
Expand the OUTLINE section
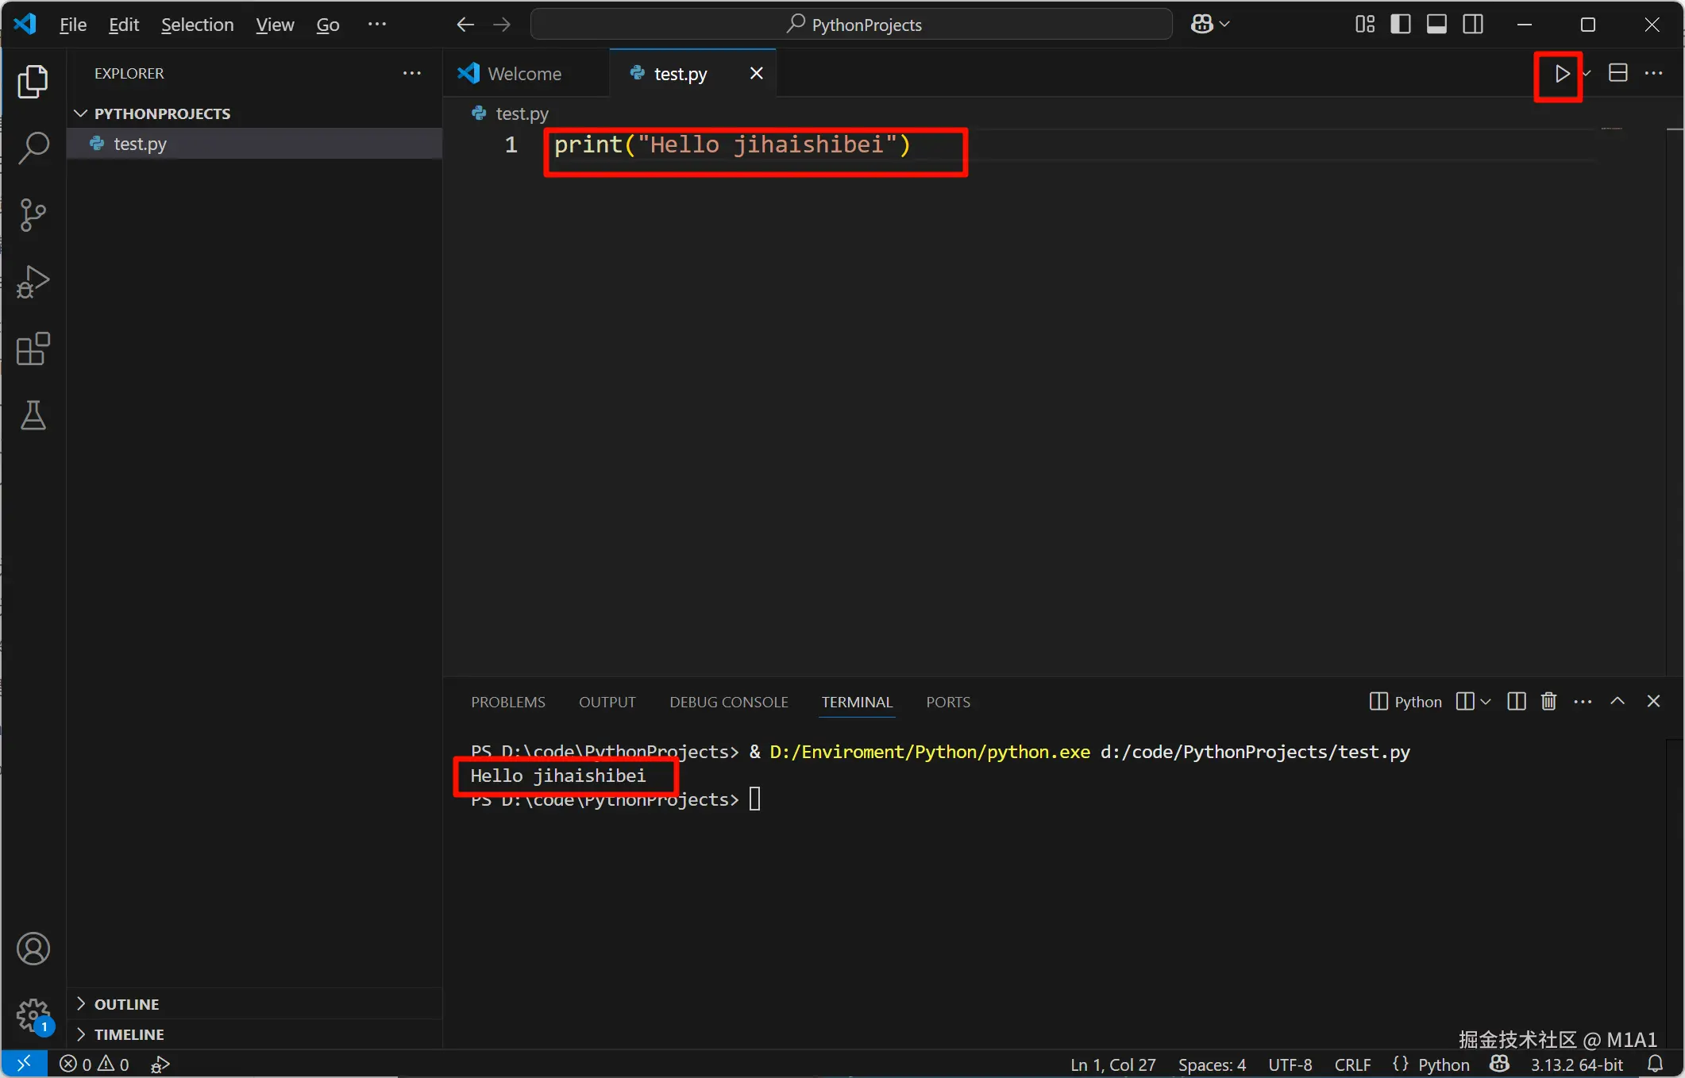tap(126, 1004)
